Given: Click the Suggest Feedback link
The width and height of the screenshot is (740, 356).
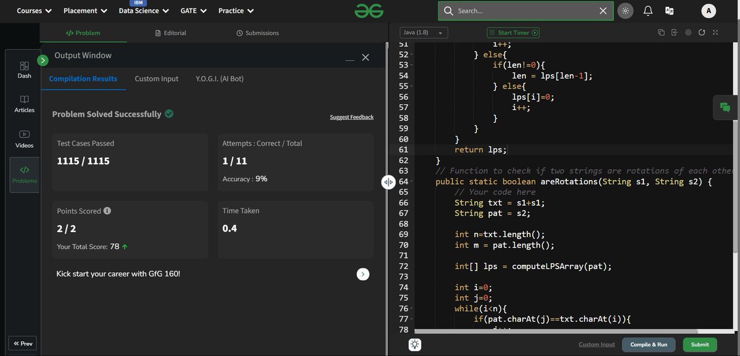Looking at the screenshot, I should [351, 117].
